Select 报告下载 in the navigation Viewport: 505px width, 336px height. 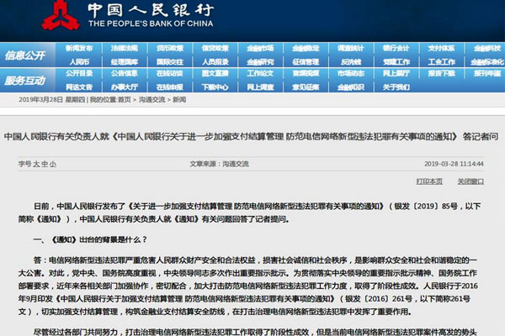click(442, 73)
